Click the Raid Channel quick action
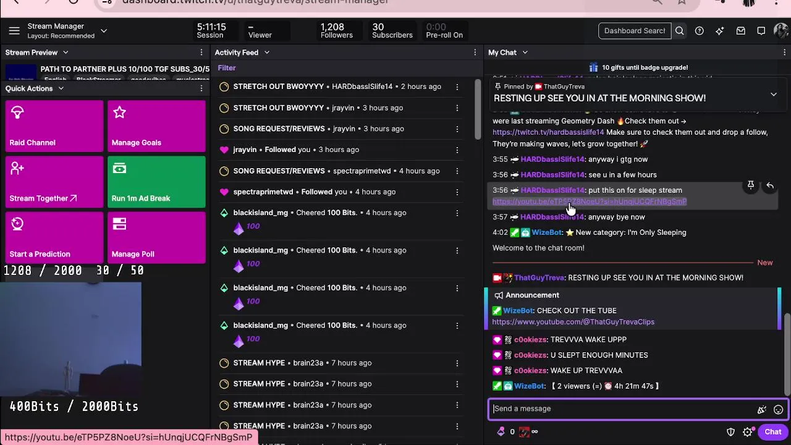Screen dimensions: 791x445 coord(54,126)
